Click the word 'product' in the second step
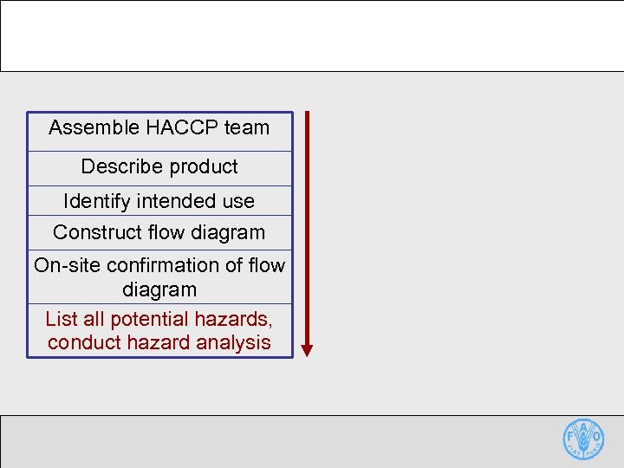This screenshot has width=624, height=468. tap(203, 166)
